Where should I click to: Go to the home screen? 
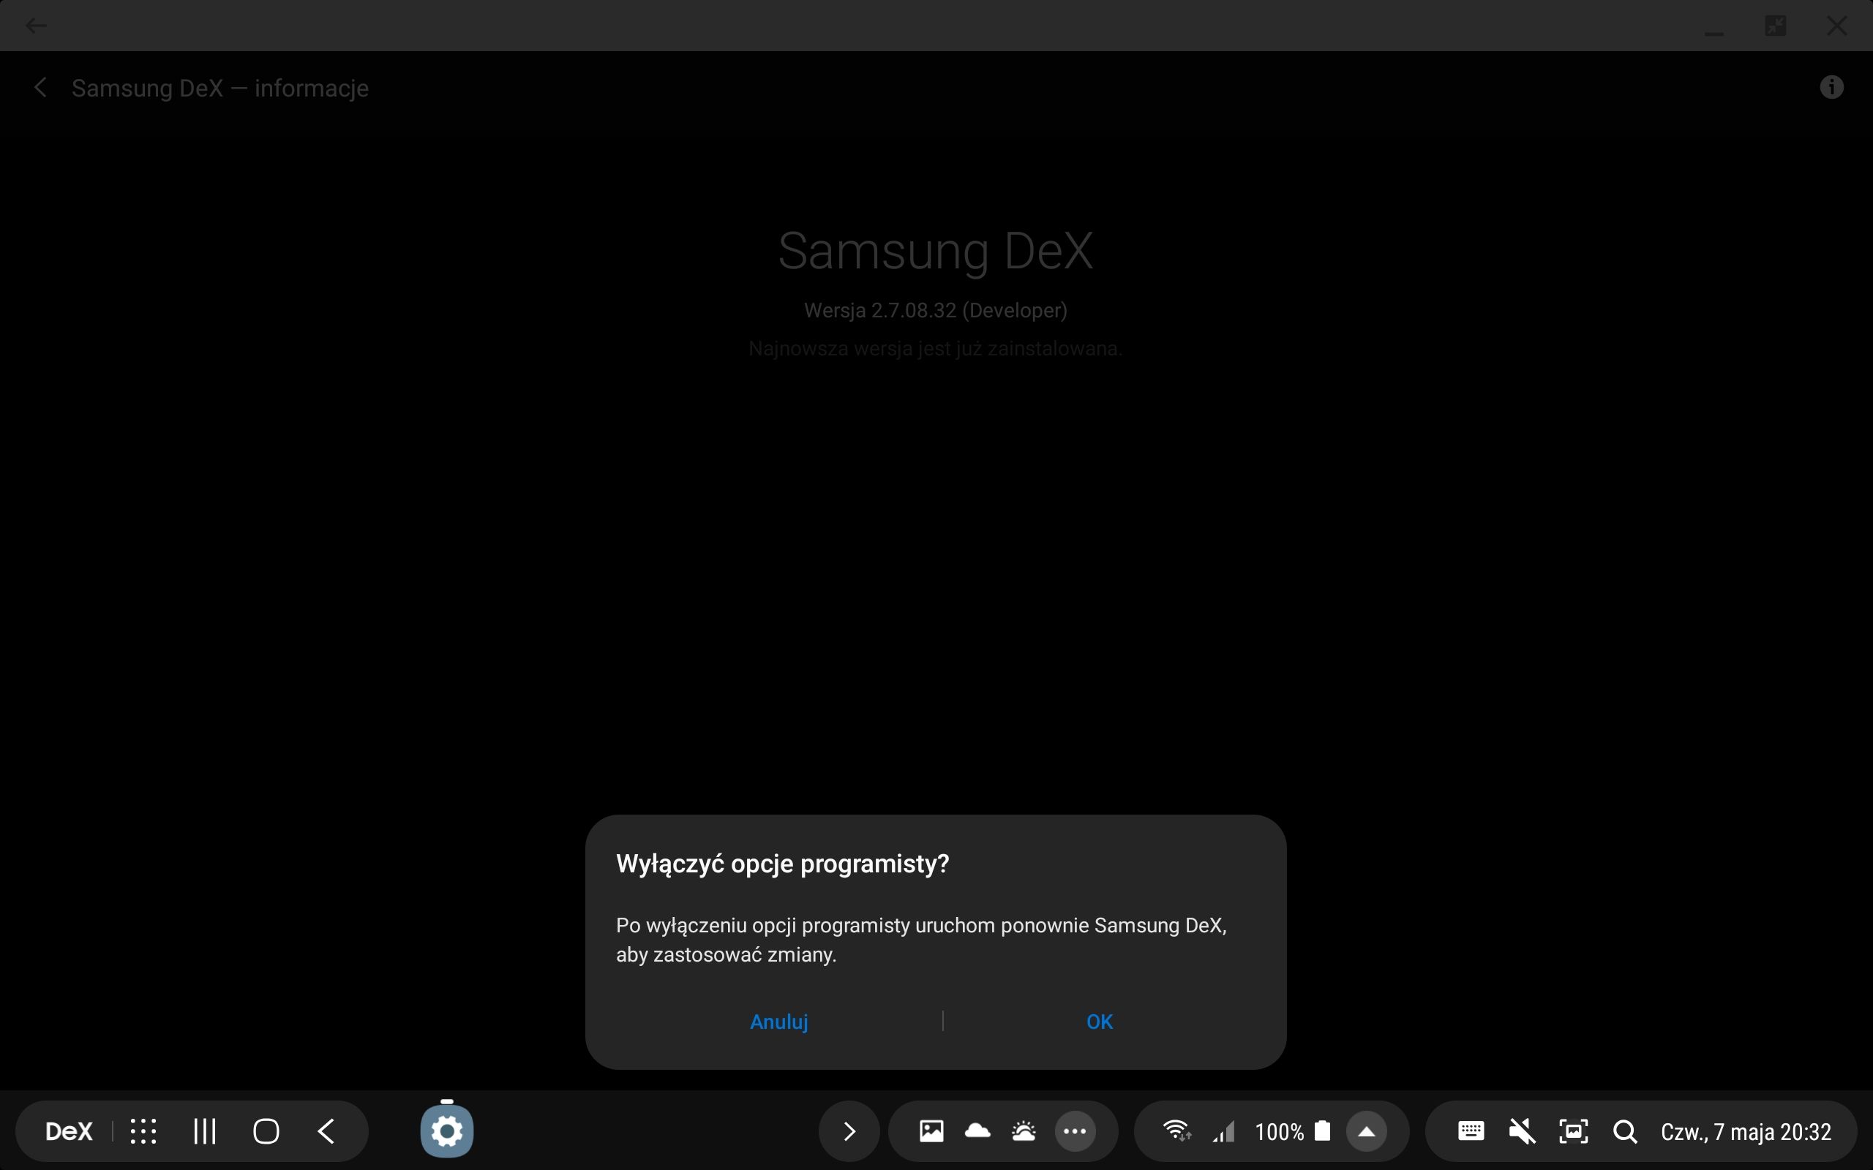pyautogui.click(x=266, y=1131)
